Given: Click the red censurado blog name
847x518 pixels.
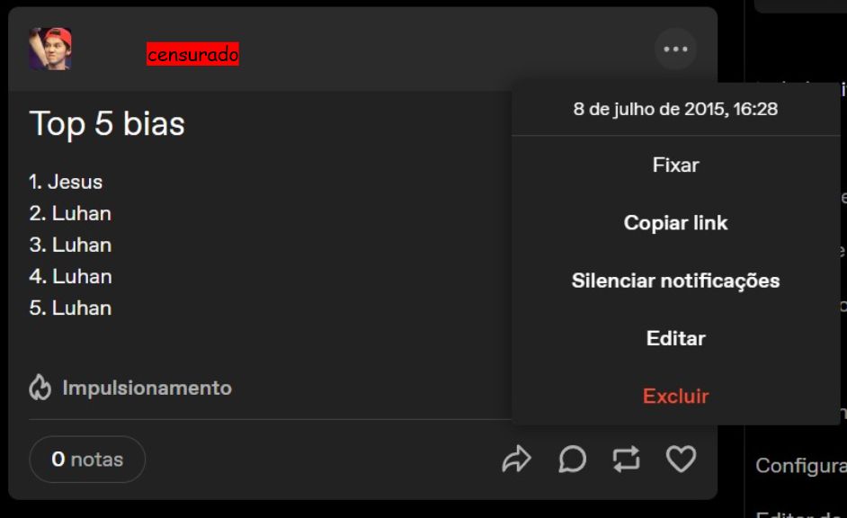Looking at the screenshot, I should pos(192,54).
